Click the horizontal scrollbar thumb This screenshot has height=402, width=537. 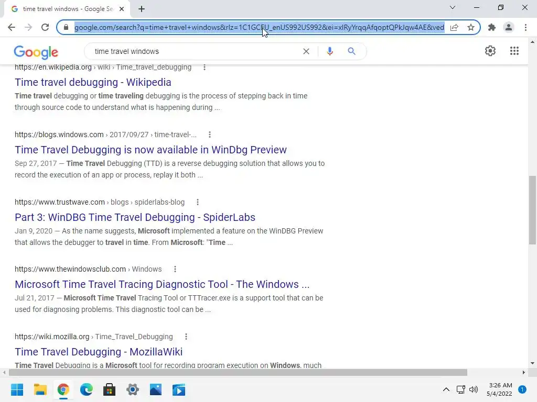point(238,372)
